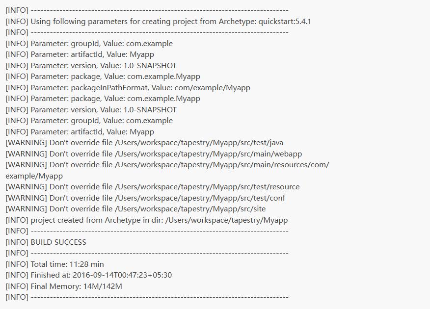Click the first artifactId Myapp parameter line
The height and width of the screenshot is (309, 430).
[x=80, y=54]
